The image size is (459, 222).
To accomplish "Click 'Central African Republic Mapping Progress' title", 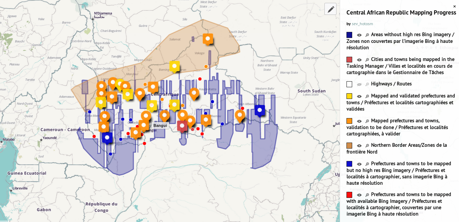I will point(401,13).
